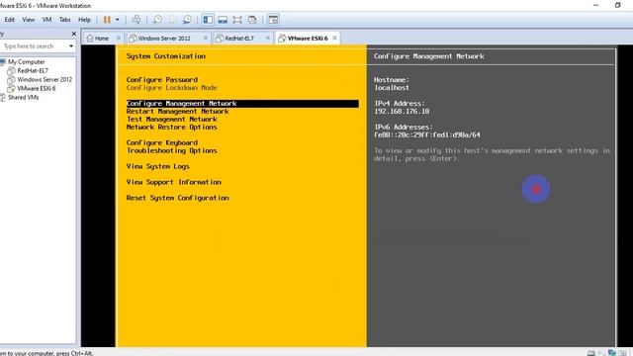Close the Home tab

119,38
